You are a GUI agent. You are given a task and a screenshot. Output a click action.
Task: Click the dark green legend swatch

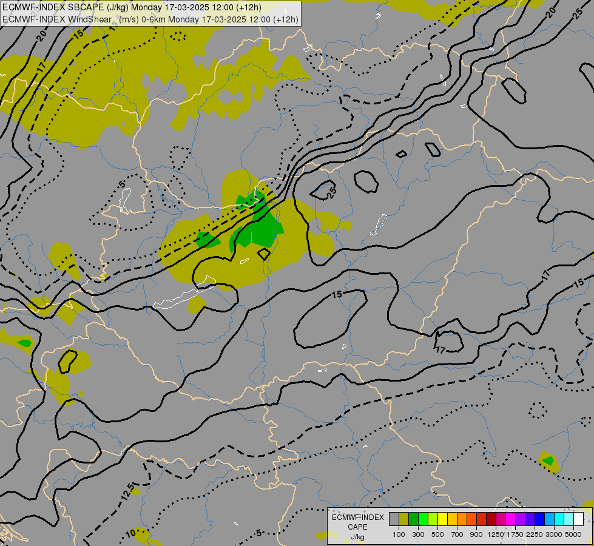pos(414,519)
